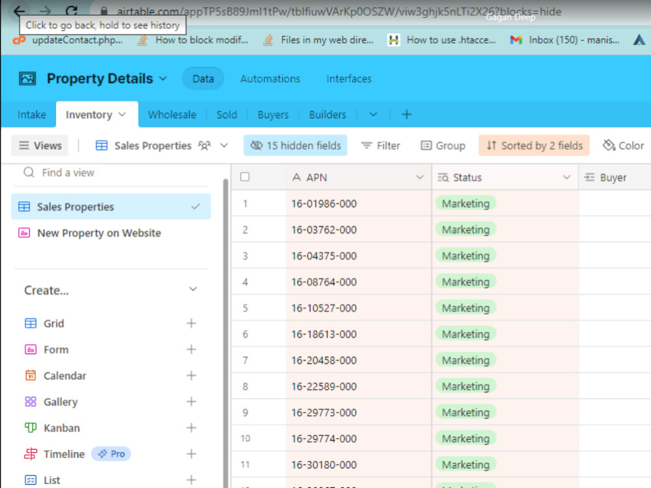Image resolution: width=651 pixels, height=488 pixels.
Task: Add a new Grid view
Action: point(191,323)
